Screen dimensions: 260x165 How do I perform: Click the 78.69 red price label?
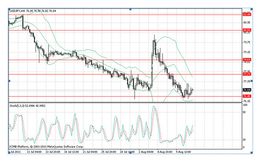pyautogui.click(x=247, y=60)
